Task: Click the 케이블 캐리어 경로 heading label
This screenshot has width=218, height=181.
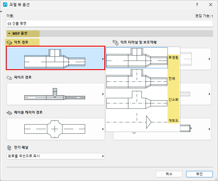Action: 28,112
